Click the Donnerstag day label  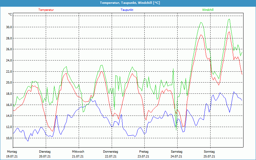[x=110, y=152]
